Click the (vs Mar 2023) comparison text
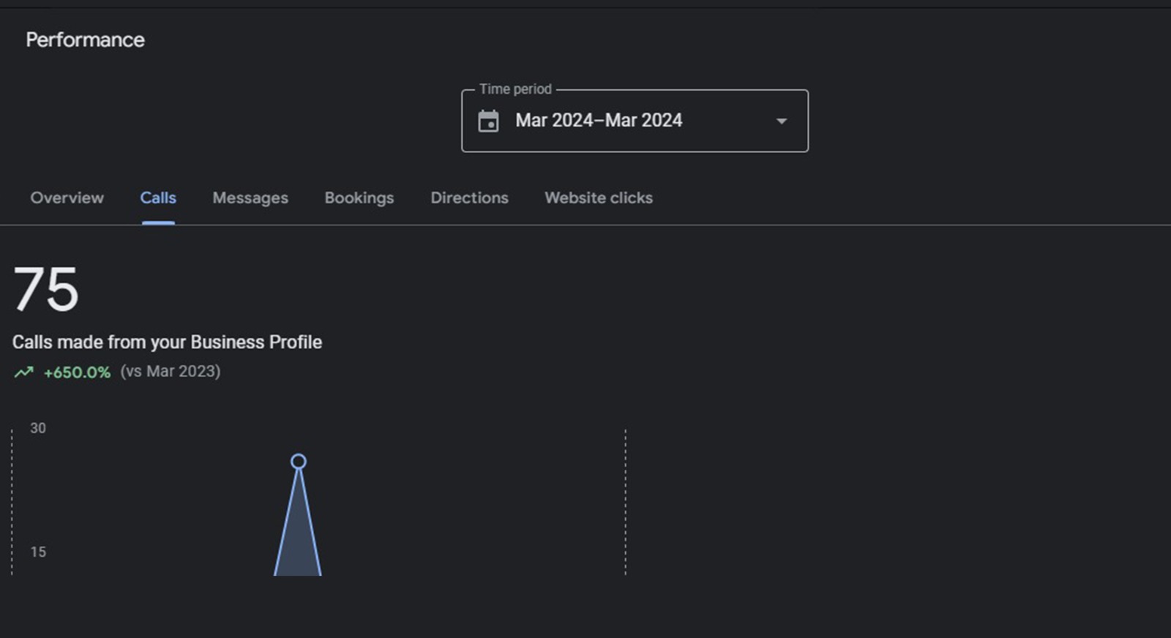 point(171,372)
